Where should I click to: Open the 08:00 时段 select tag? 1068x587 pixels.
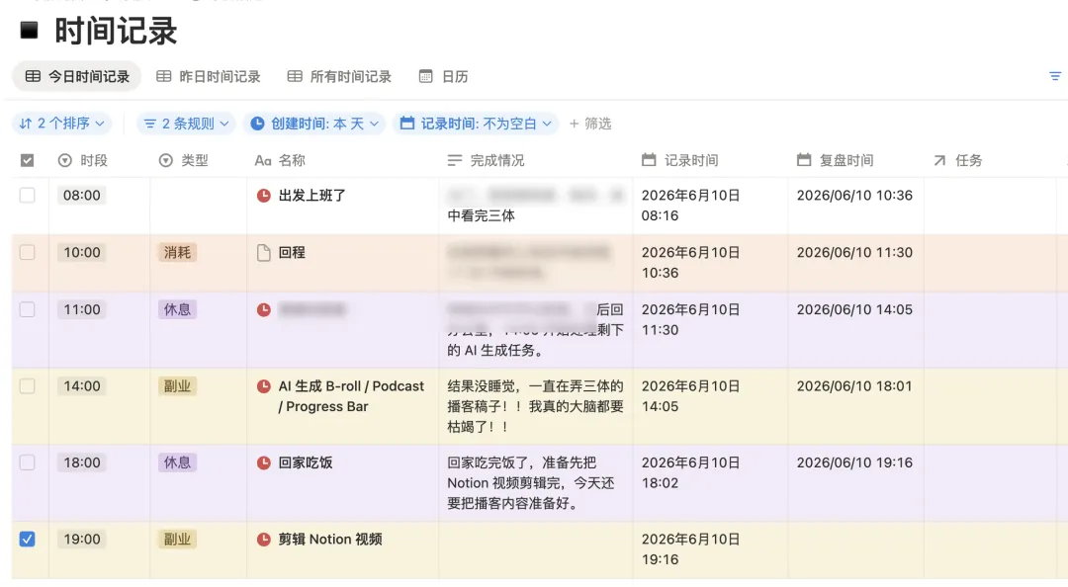(82, 196)
